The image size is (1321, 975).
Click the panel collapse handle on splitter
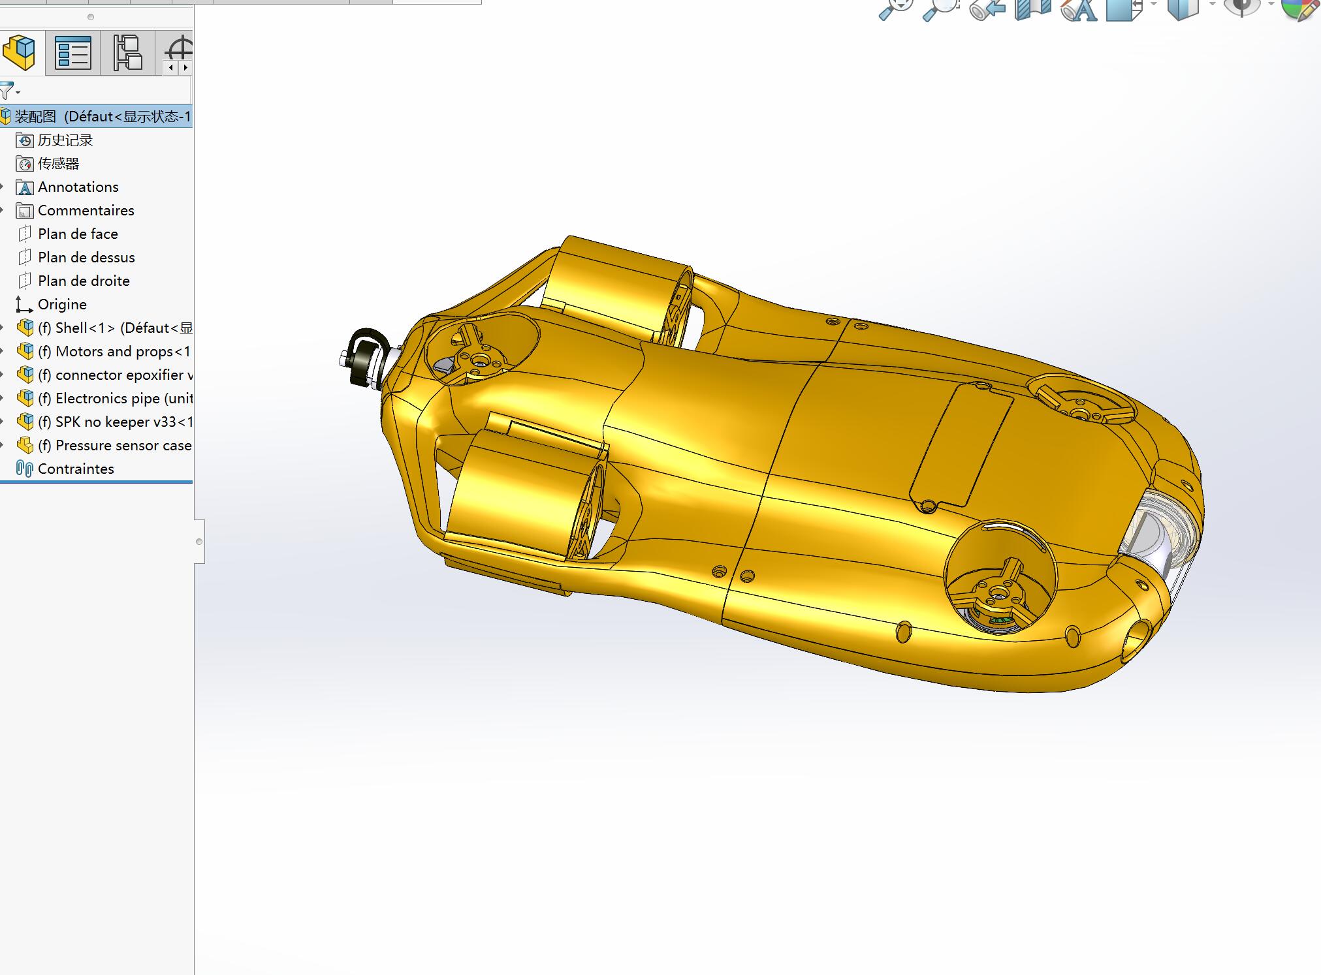coord(199,542)
